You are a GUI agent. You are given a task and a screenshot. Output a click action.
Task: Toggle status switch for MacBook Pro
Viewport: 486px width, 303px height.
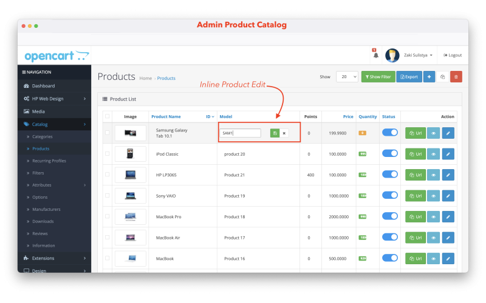pyautogui.click(x=390, y=216)
